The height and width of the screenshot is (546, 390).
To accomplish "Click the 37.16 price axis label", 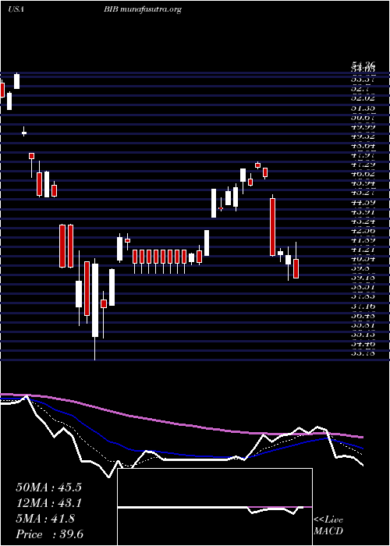I will tap(363, 306).
